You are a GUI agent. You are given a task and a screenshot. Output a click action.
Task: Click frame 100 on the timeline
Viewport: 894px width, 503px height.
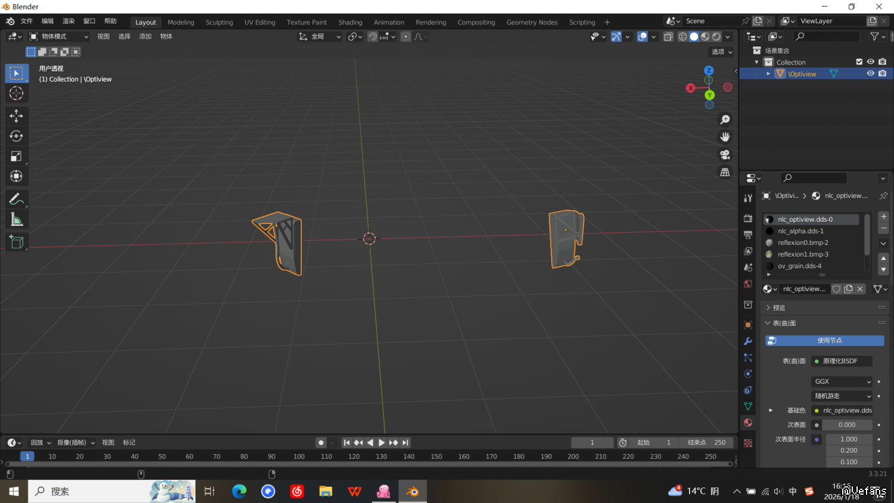299,457
